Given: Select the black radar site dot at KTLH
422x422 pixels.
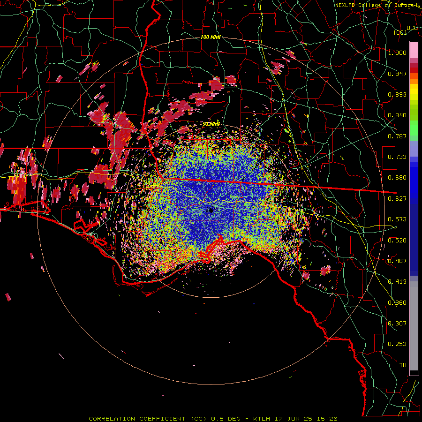Looking at the screenshot, I should click(211, 211).
